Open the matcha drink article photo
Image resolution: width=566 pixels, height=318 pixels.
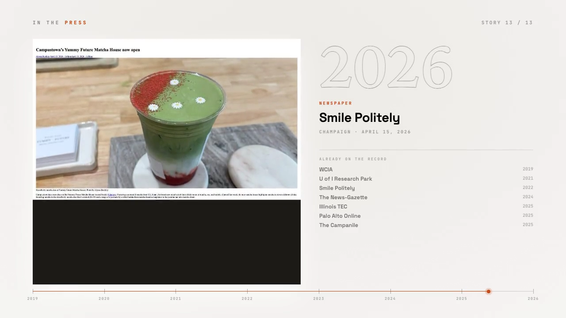point(167,123)
